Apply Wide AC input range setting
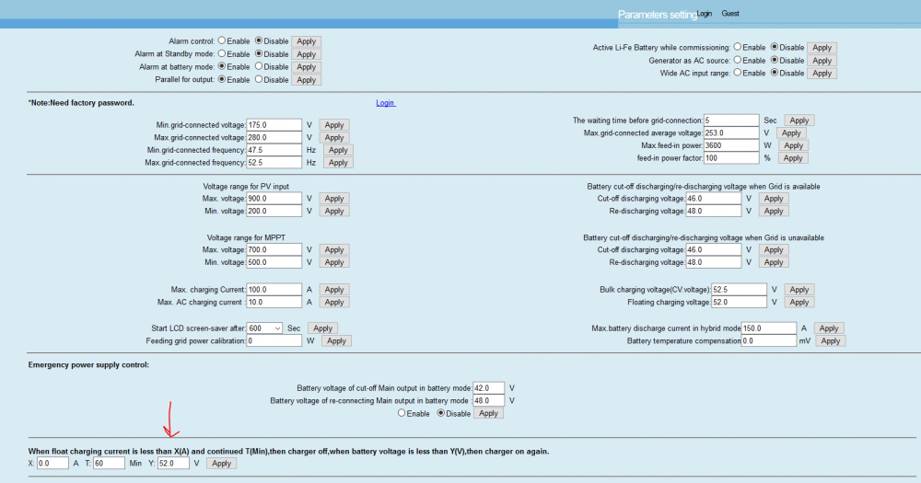This screenshot has width=921, height=483. point(822,74)
